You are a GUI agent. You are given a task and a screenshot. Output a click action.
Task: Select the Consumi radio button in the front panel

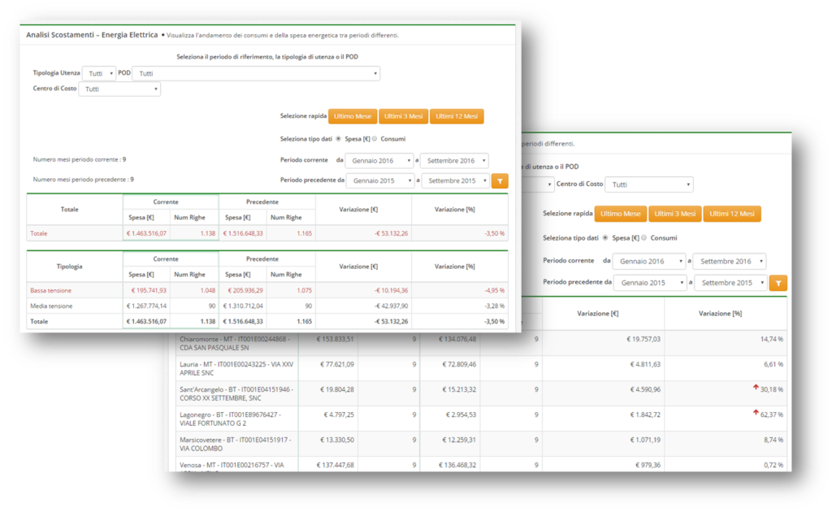click(375, 139)
